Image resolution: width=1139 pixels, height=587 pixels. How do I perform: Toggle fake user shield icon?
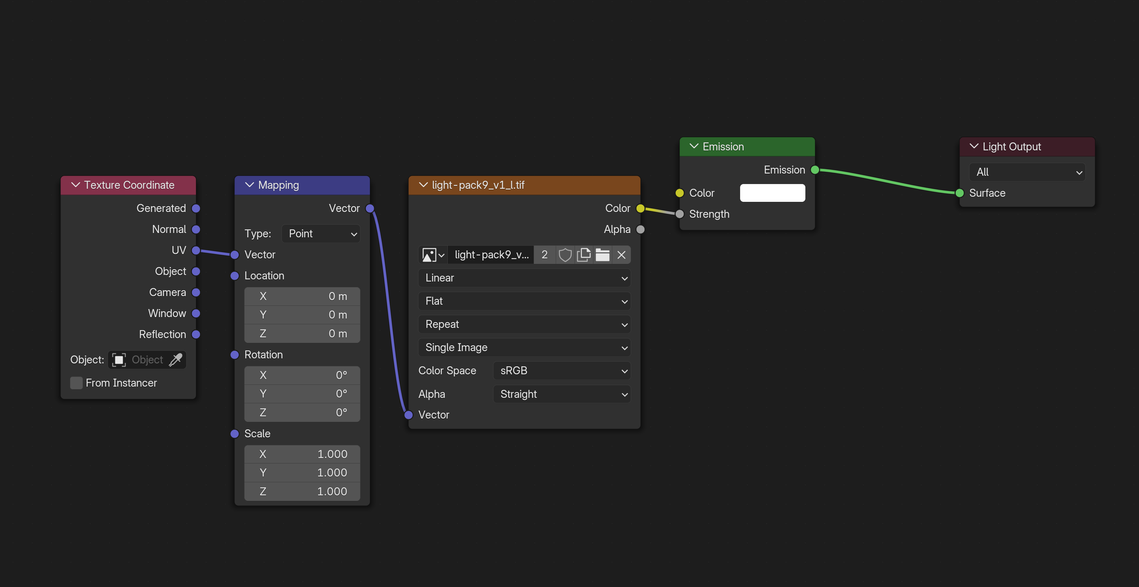[x=565, y=255]
